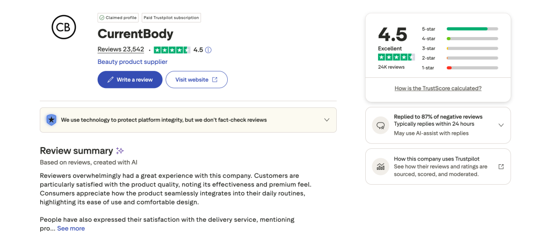The width and height of the screenshot is (550, 247).
Task: Open the Beauty product supplier category
Action: 132,62
